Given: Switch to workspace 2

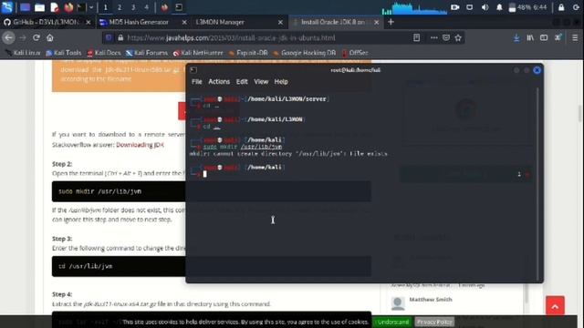Looking at the screenshot, I should pyautogui.click(x=120, y=7).
